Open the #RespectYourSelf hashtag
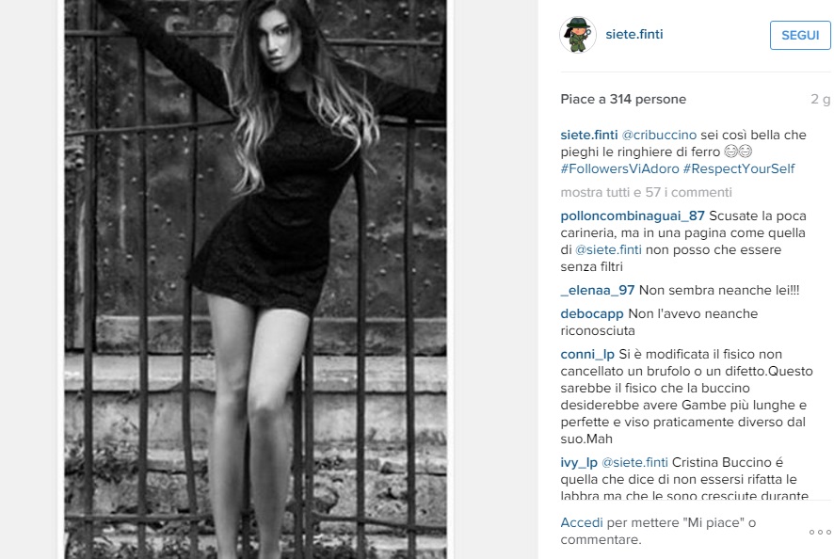 click(739, 168)
